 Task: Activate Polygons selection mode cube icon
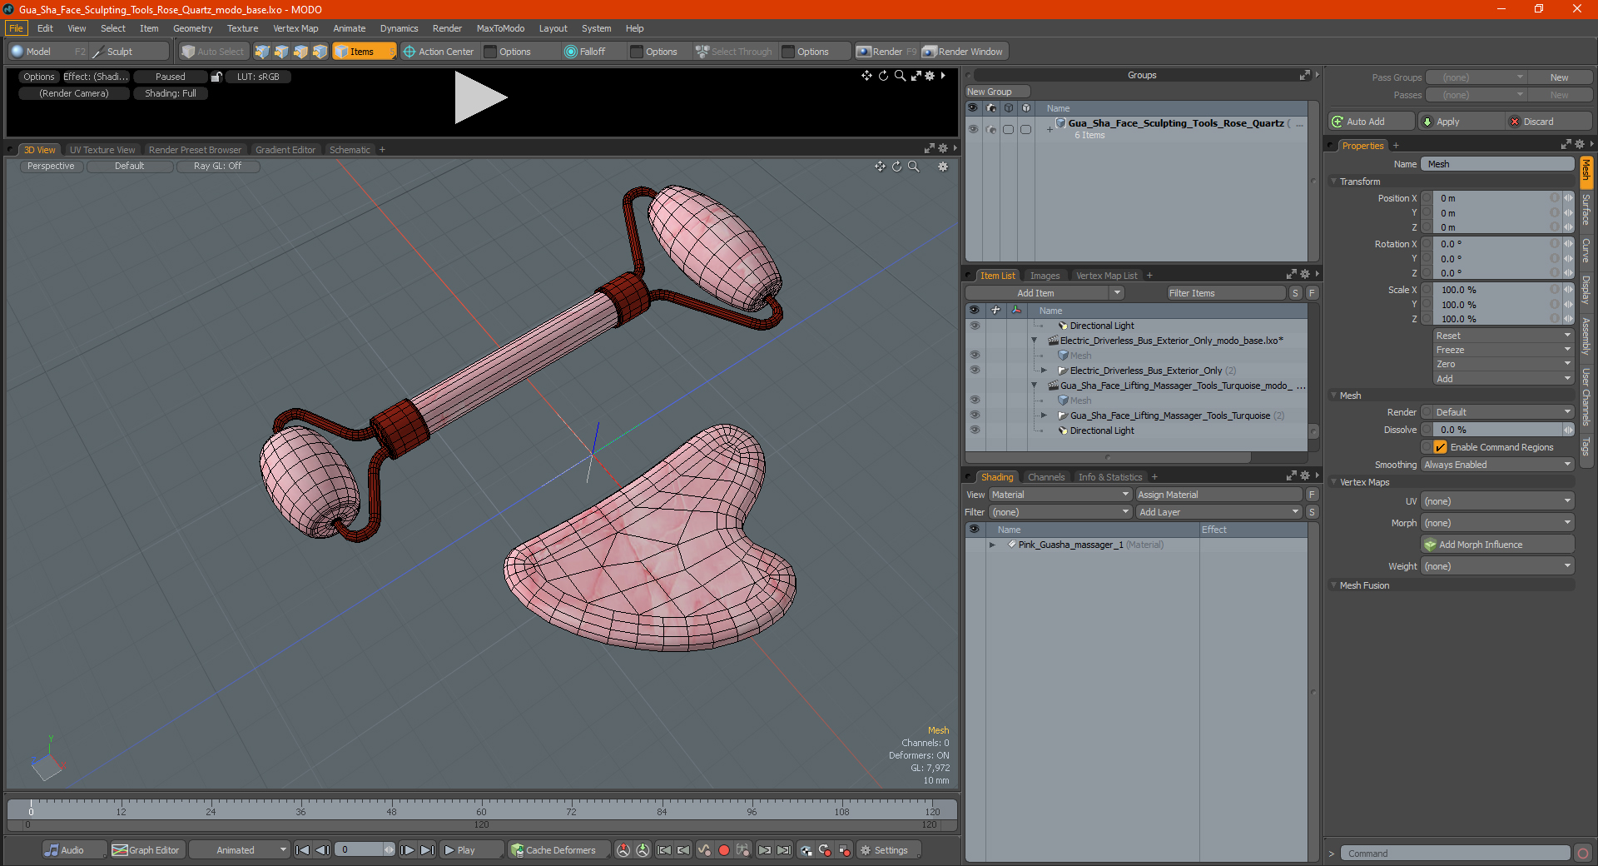click(x=300, y=52)
